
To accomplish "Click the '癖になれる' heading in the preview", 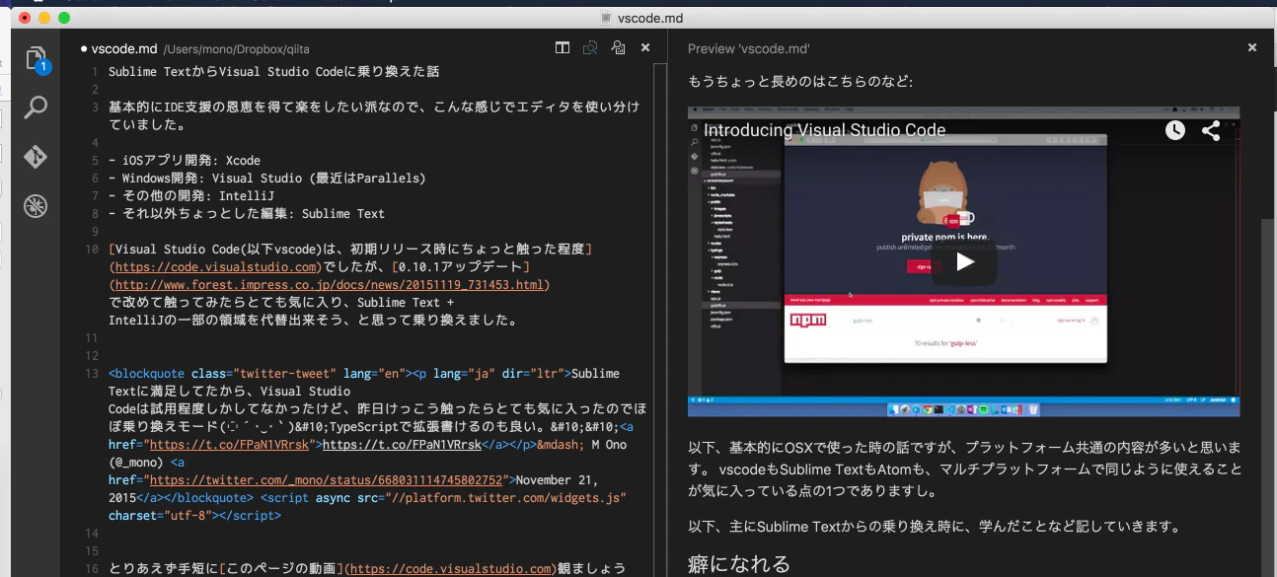I will [739, 564].
